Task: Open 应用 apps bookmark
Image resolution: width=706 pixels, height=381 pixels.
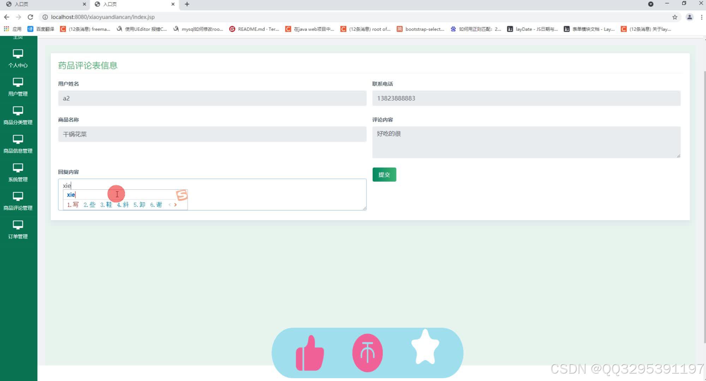Action: pos(13,29)
